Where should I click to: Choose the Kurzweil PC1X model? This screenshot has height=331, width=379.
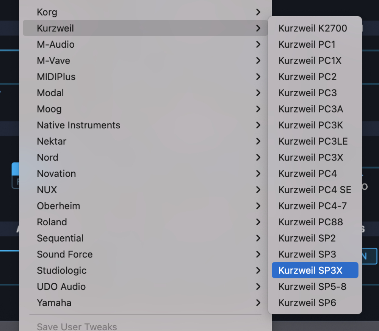point(310,61)
